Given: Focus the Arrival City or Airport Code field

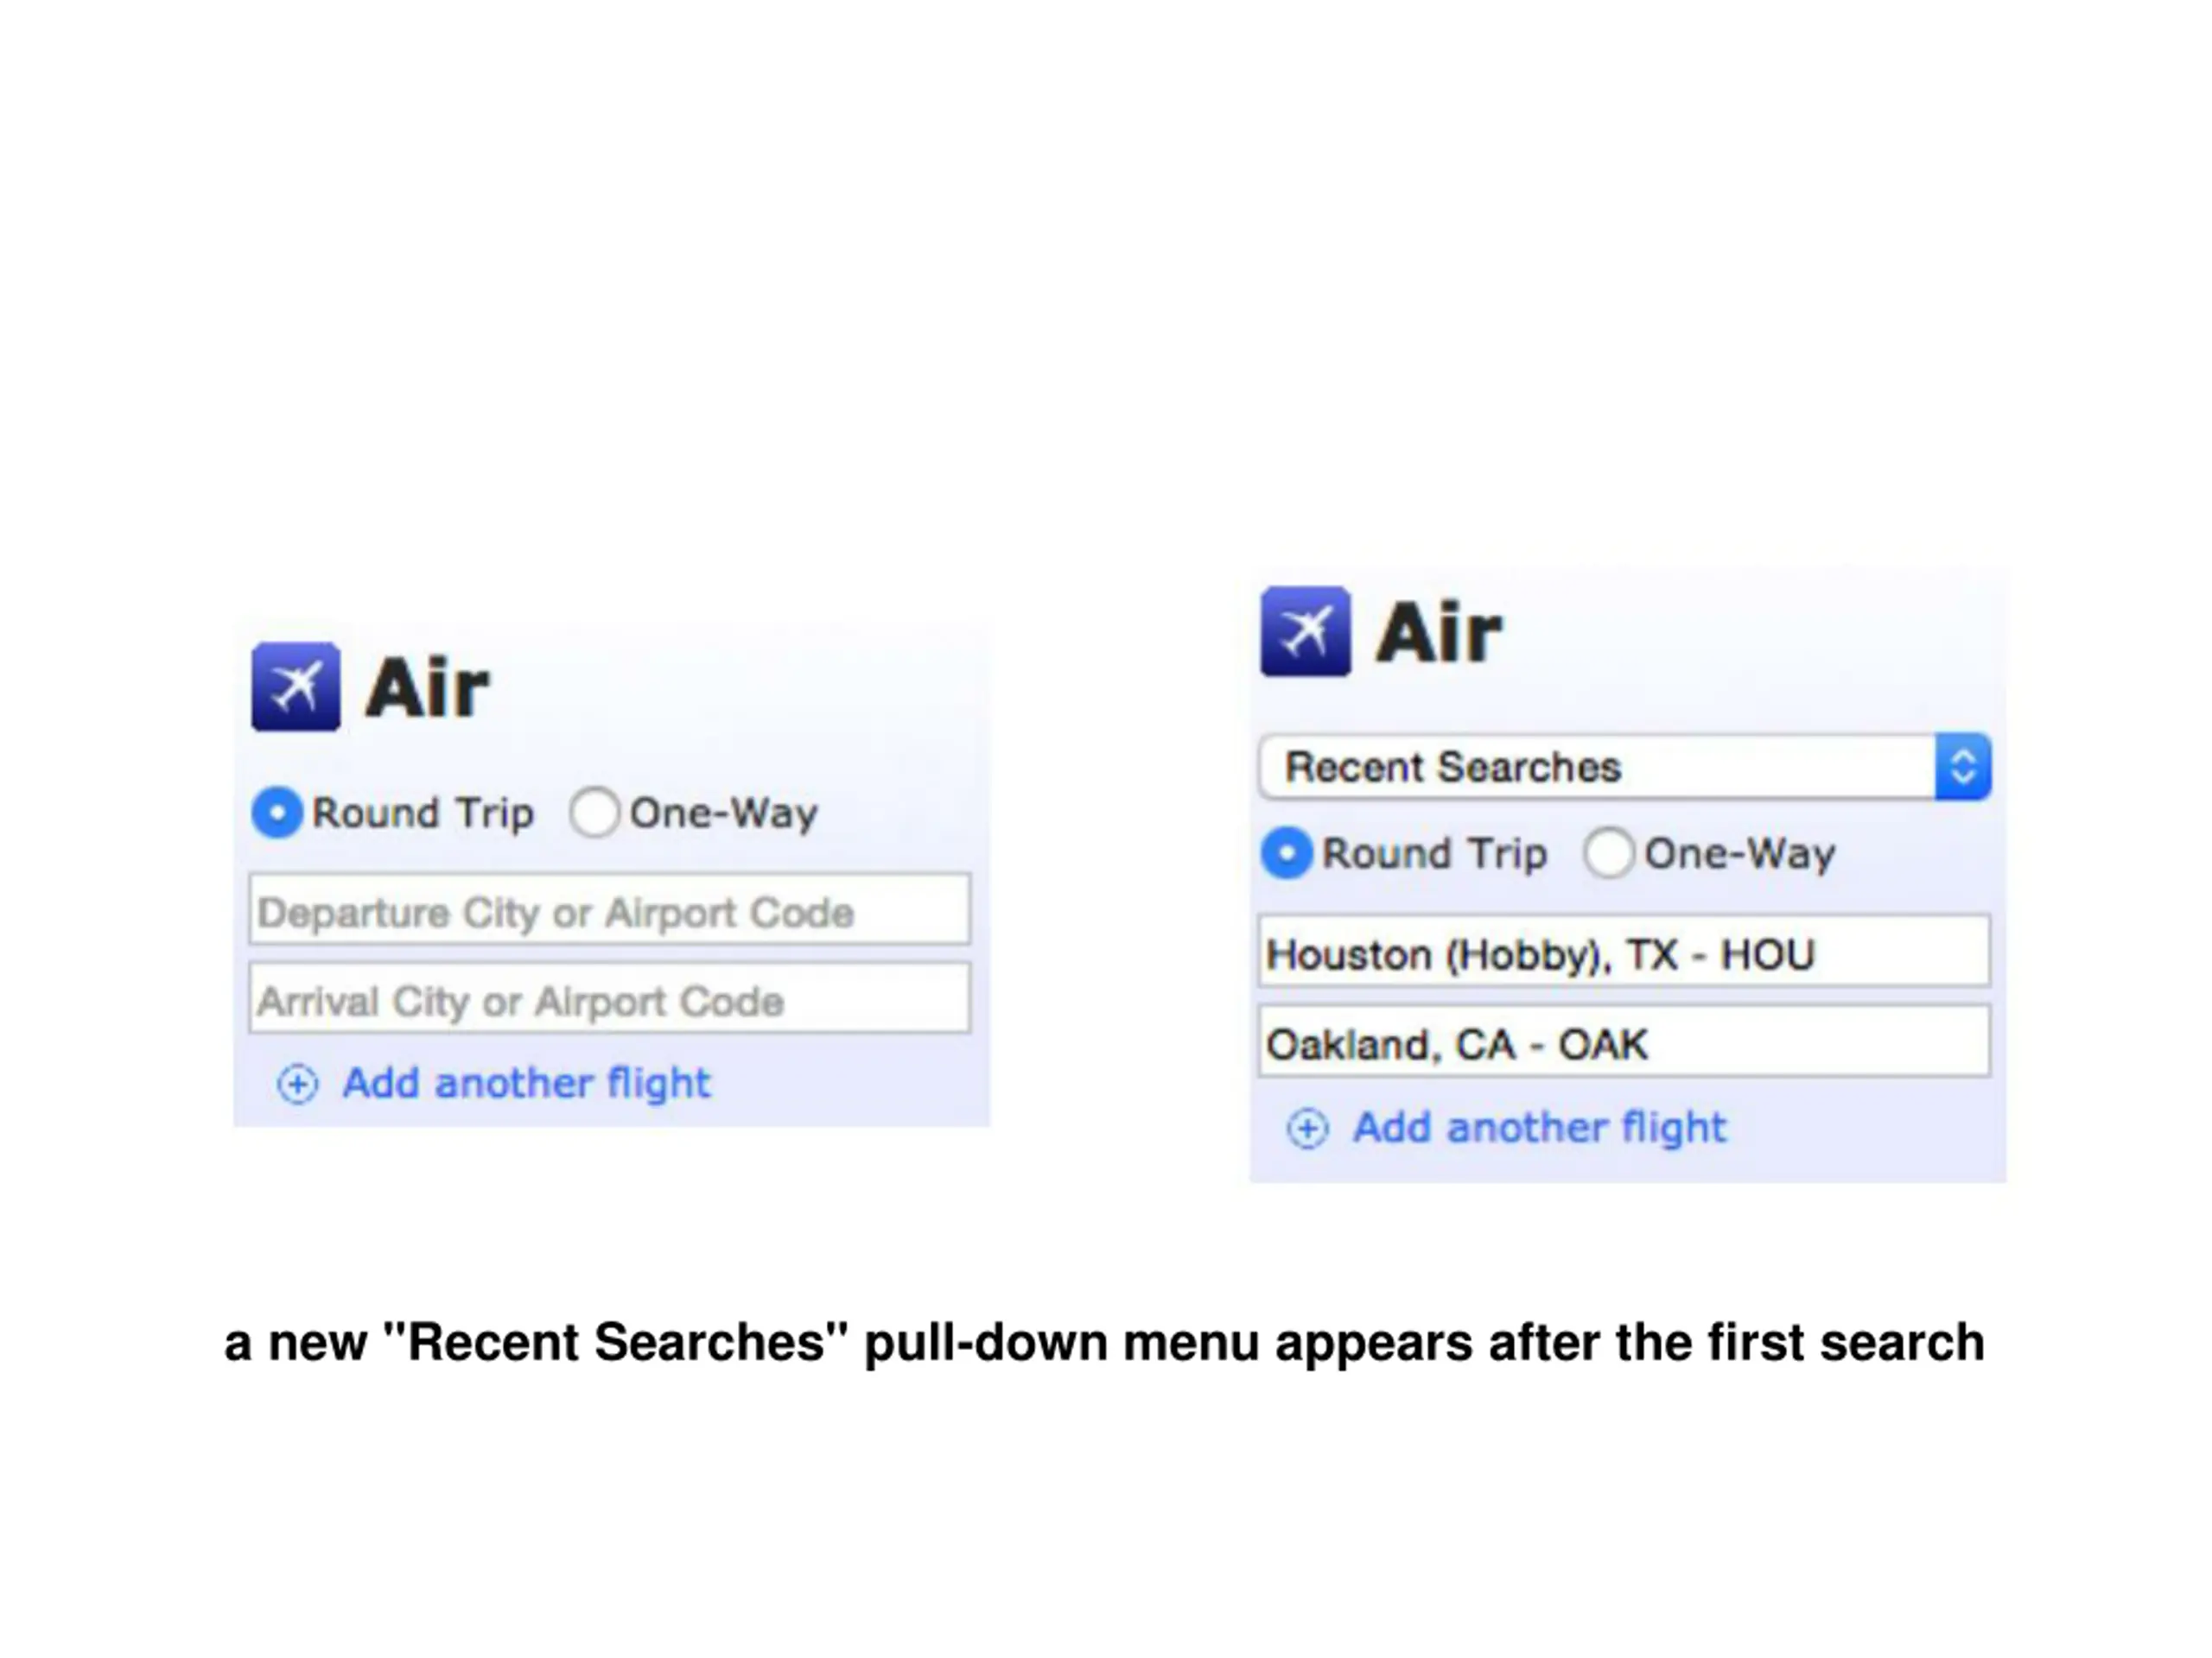Looking at the screenshot, I should coord(610,998).
